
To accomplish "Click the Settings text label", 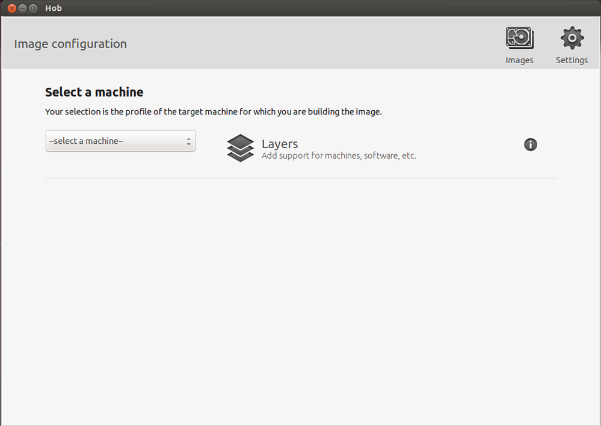I will pos(572,60).
